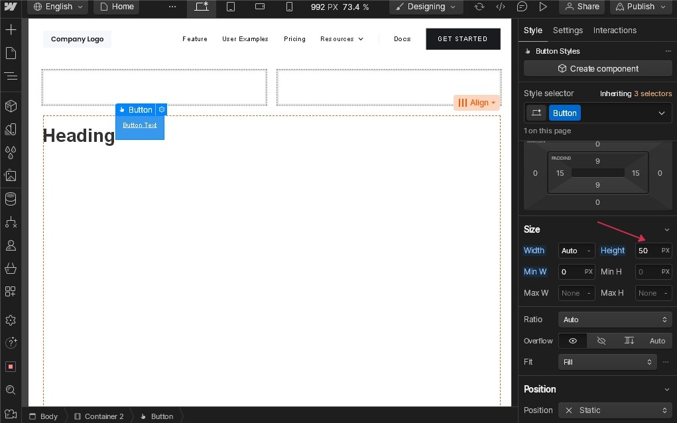Open the Help question mark icon
Screen dimensions: 677x423
click(x=11, y=343)
